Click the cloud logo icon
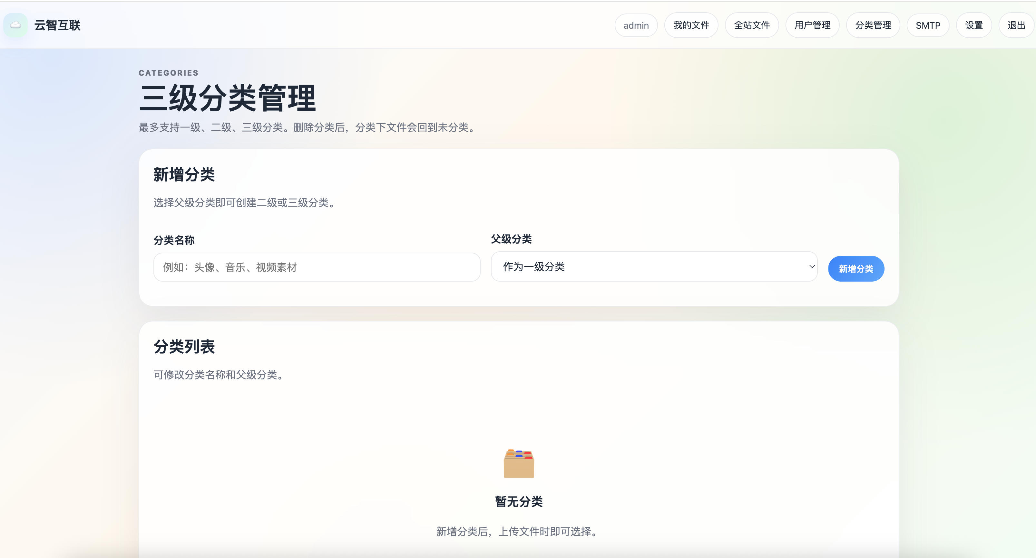Image resolution: width=1036 pixels, height=558 pixels. pyautogui.click(x=15, y=25)
